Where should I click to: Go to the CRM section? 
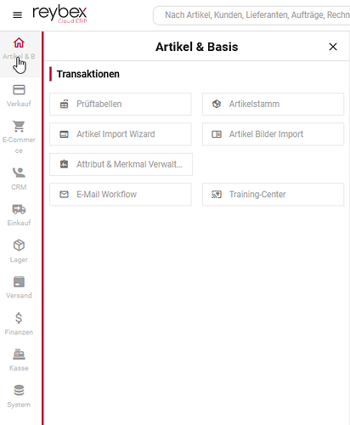pos(19,173)
